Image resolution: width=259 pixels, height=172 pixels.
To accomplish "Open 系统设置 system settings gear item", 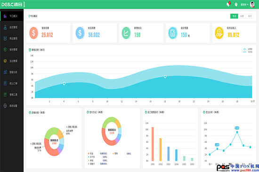I will (12, 106).
